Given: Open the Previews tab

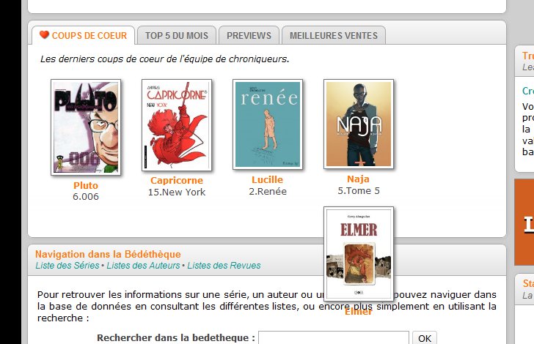Looking at the screenshot, I should point(249,35).
